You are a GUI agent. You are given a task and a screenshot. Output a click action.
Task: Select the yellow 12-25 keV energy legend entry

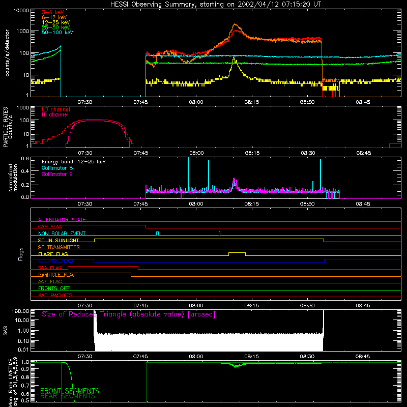click(56, 22)
